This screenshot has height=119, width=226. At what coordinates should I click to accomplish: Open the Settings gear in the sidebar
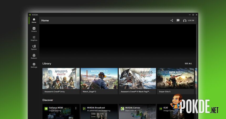tap(34, 65)
